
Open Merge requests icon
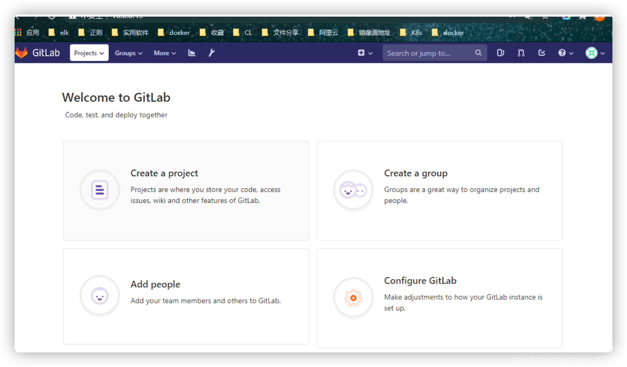pos(521,53)
